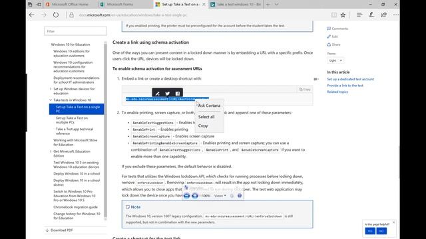Screen dimensions: 426x239
Task: Click the highlight pen icon in selection popup
Action: coord(157,94)
